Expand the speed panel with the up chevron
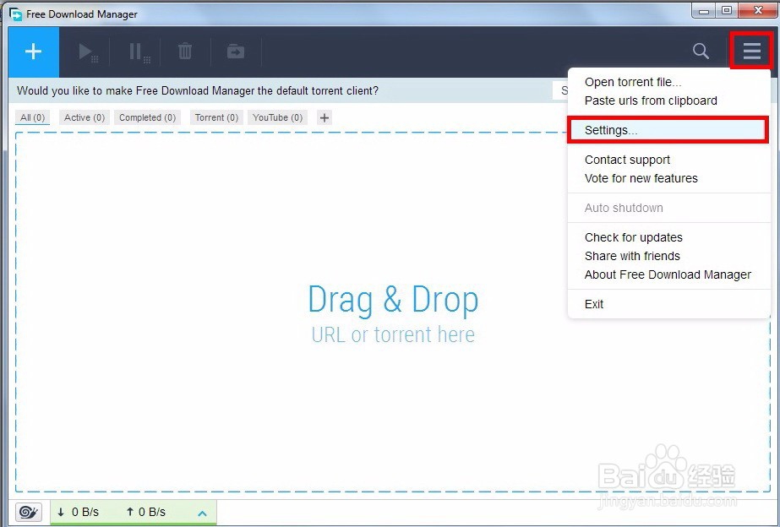Image resolution: width=780 pixels, height=527 pixels. (x=203, y=513)
